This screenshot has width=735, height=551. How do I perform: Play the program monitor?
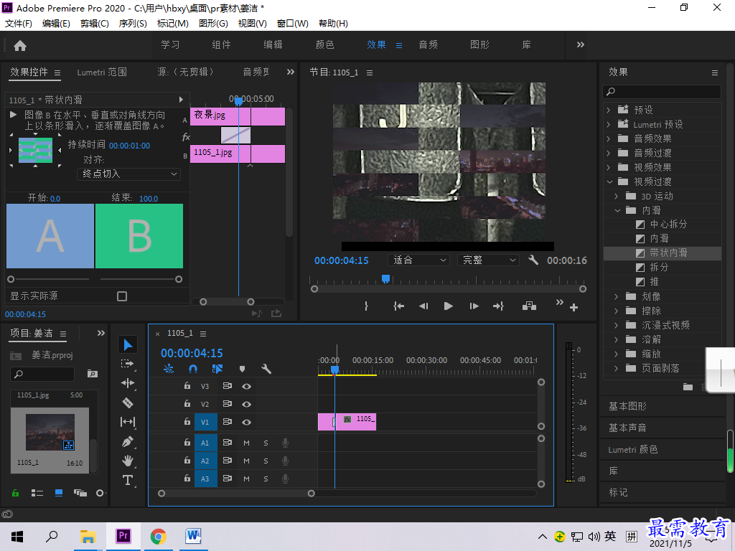448,306
